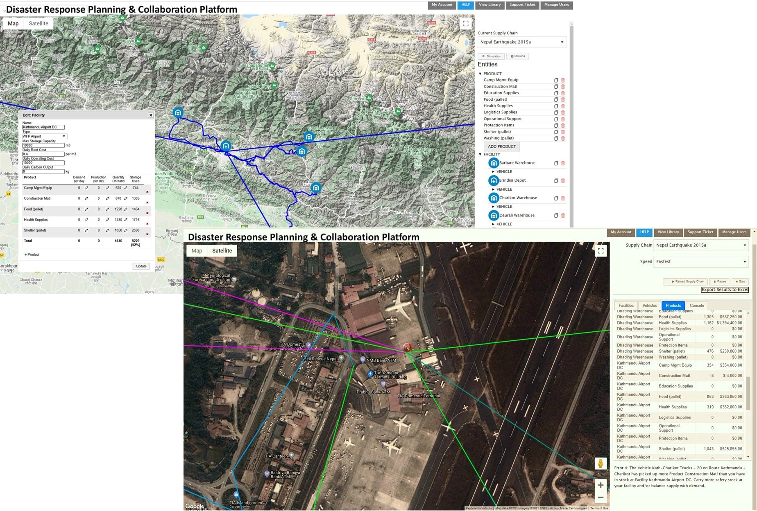This screenshot has height=511, width=757.
Task: Toggle fullscreen on the satellite map
Action: 601,251
